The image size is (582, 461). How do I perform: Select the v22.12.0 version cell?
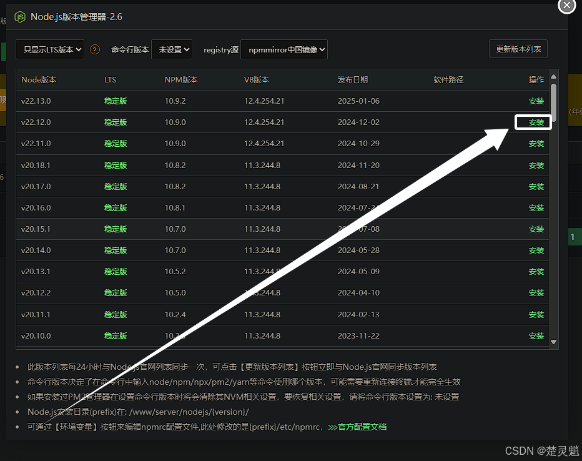pyautogui.click(x=36, y=122)
